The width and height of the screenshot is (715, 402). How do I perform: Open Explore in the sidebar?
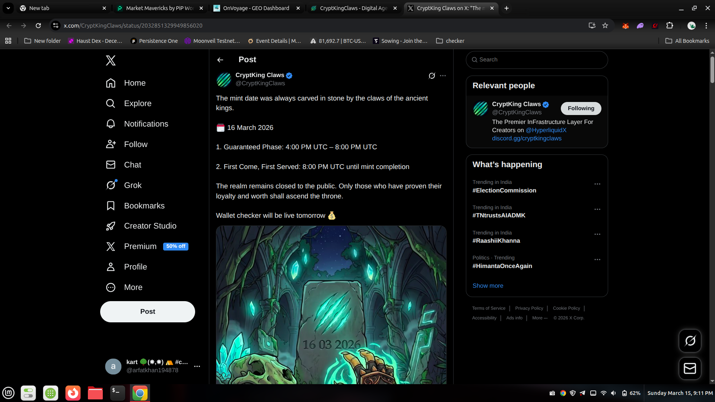[x=128, y=103]
